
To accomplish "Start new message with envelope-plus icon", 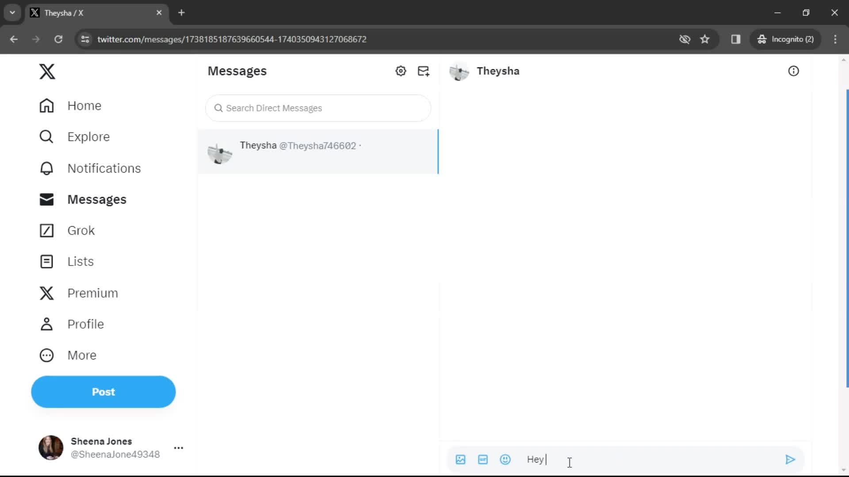I will click(424, 71).
